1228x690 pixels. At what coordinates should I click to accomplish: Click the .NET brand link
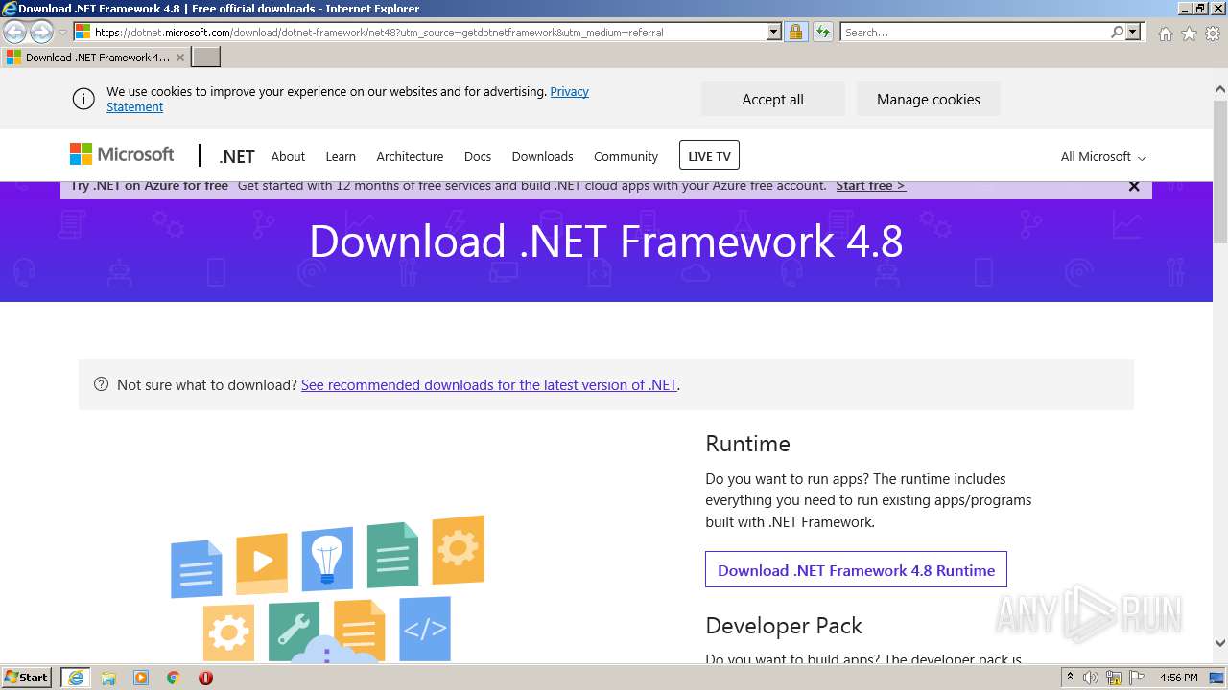click(x=237, y=156)
